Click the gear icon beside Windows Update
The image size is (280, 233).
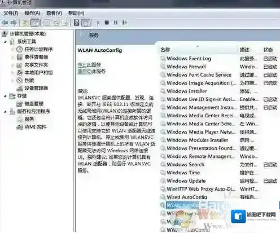(163, 181)
